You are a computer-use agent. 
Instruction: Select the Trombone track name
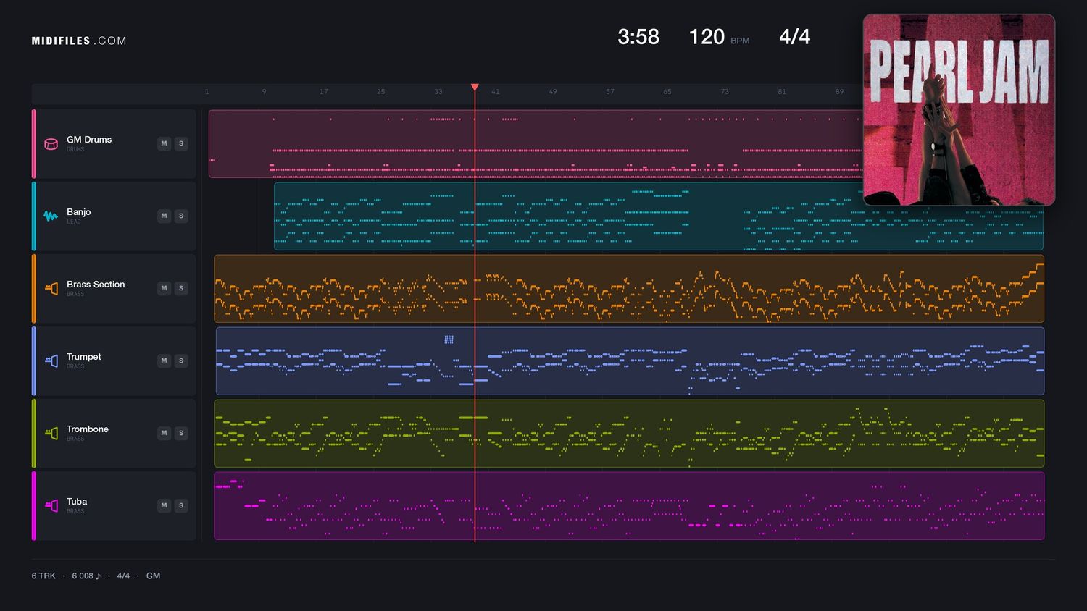(88, 429)
